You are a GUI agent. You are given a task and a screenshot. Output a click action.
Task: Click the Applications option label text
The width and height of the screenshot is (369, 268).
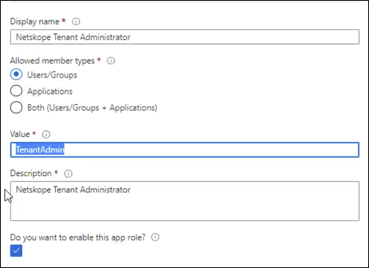click(50, 91)
